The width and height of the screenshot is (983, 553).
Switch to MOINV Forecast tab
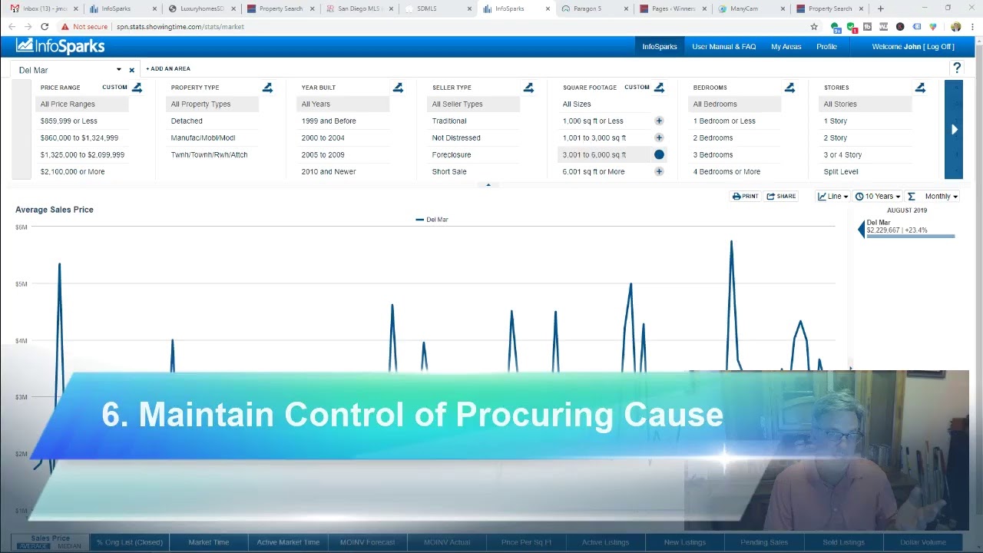click(x=367, y=542)
